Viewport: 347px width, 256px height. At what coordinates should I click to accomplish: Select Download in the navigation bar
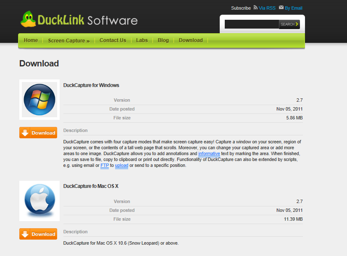pos(191,40)
